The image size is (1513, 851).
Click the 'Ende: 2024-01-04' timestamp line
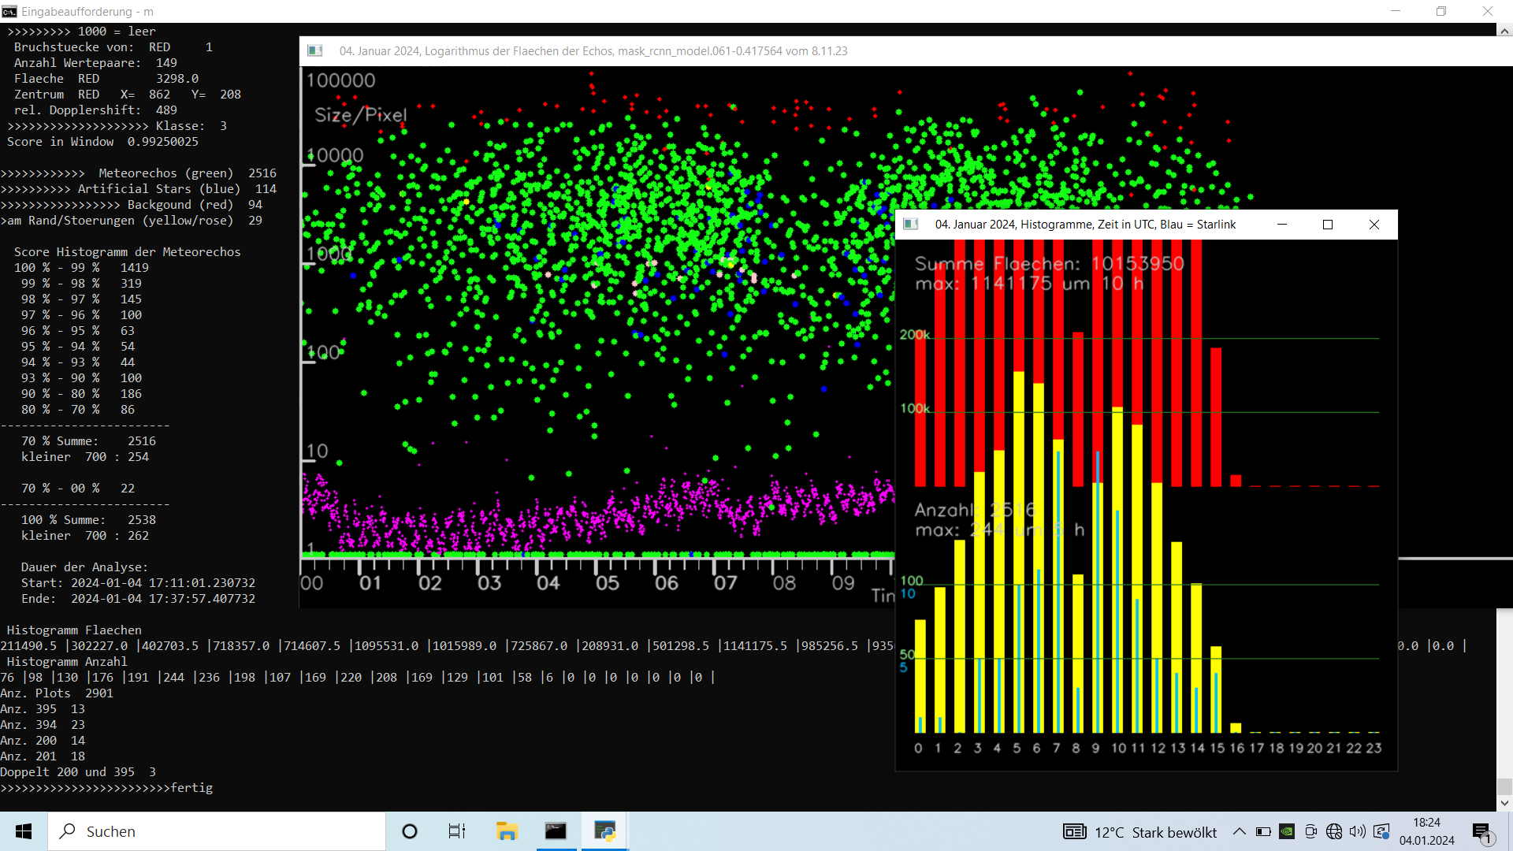tap(138, 599)
